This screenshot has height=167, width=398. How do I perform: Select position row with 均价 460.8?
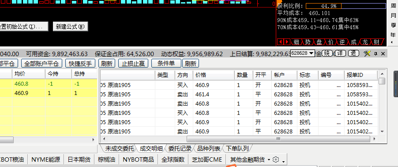click(49, 83)
